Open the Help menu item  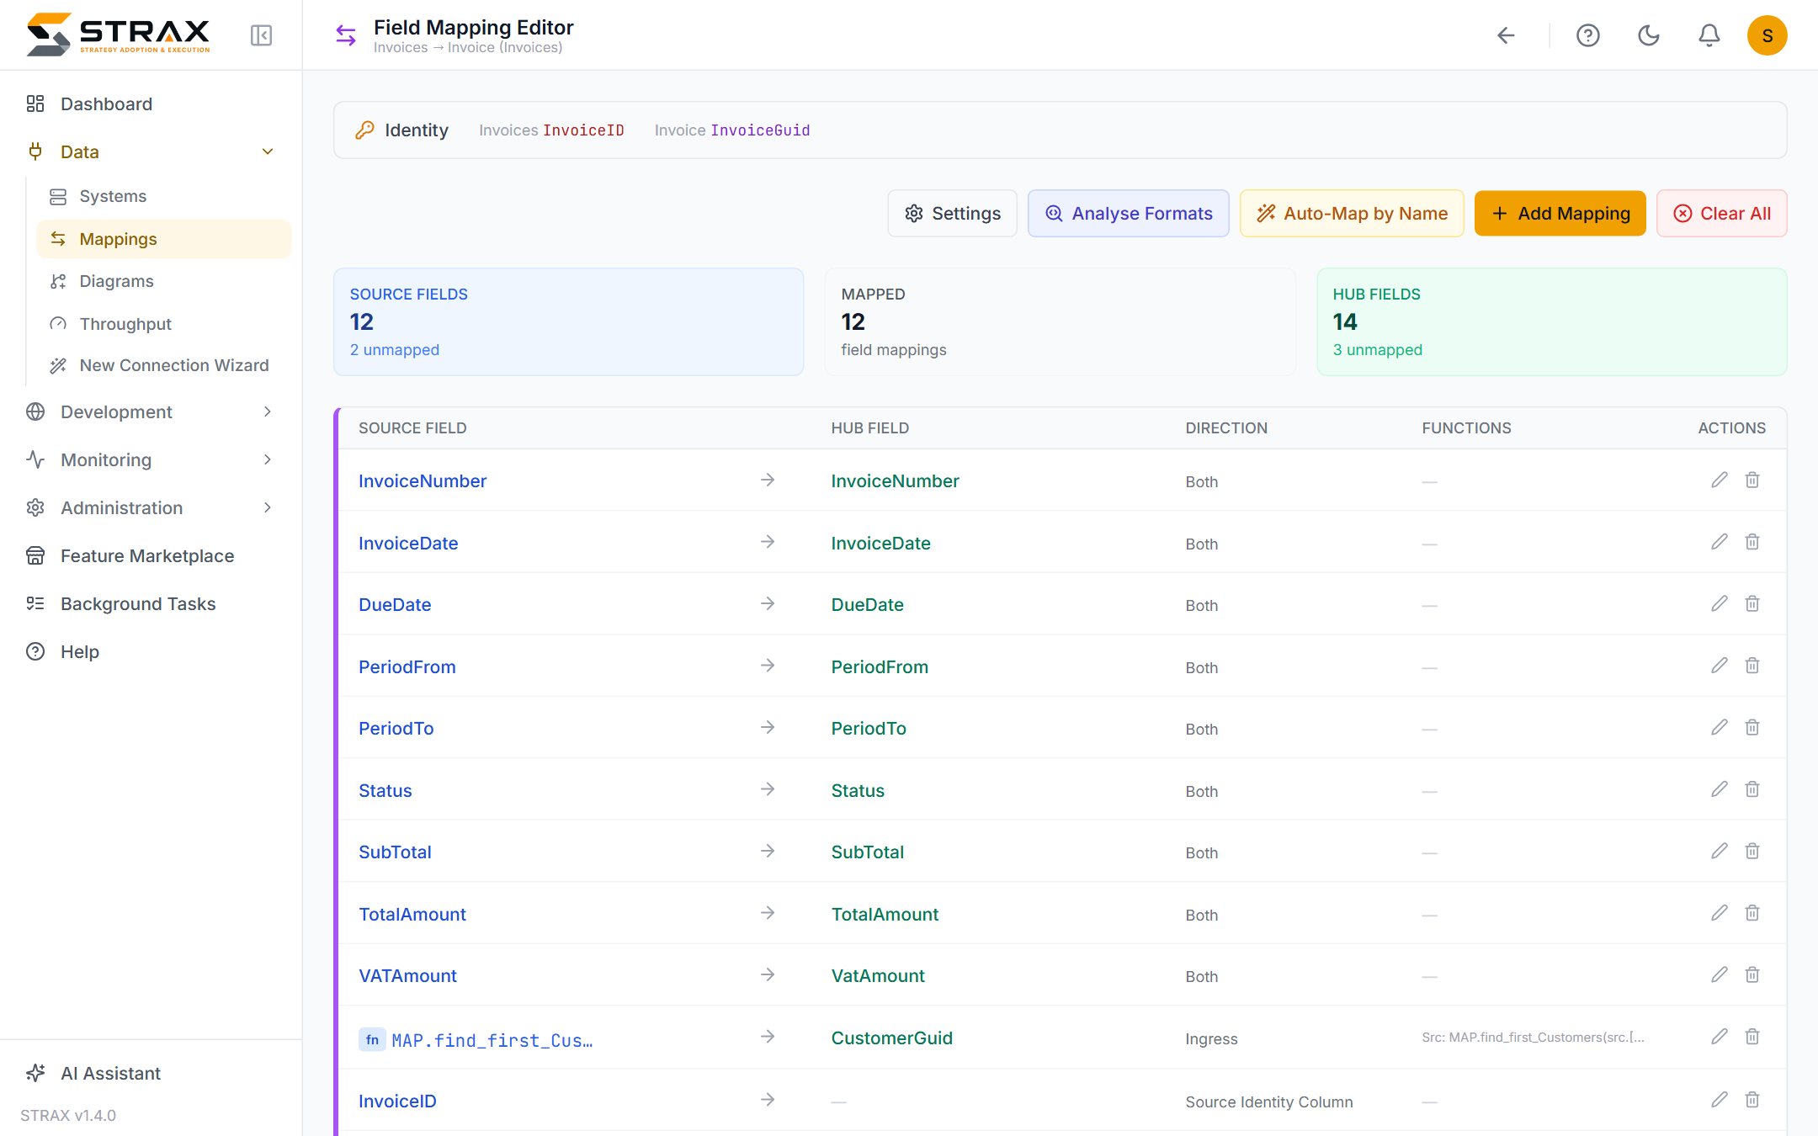click(x=151, y=651)
